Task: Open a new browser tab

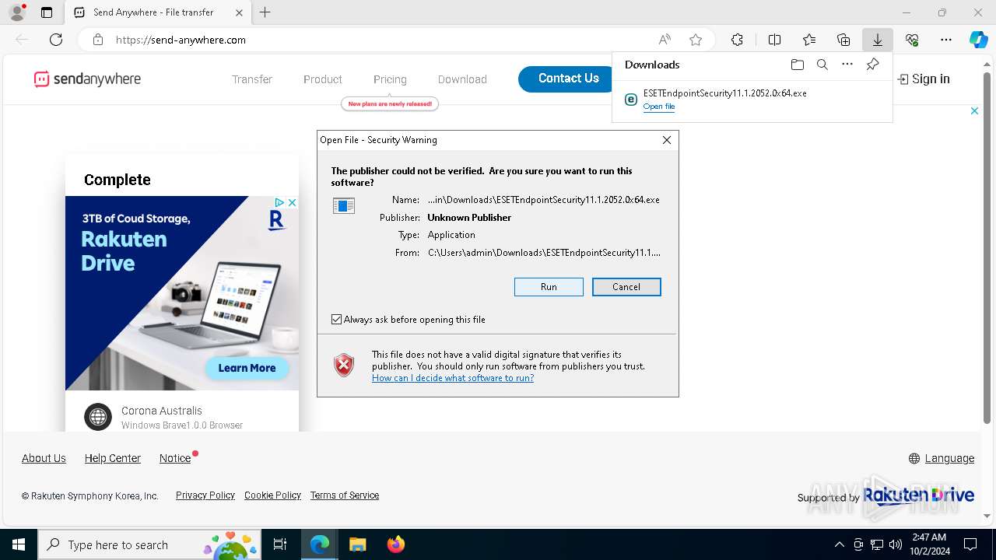Action: point(265,12)
